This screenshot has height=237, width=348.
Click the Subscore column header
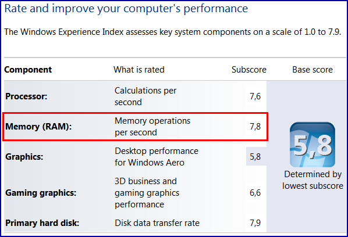click(x=249, y=70)
